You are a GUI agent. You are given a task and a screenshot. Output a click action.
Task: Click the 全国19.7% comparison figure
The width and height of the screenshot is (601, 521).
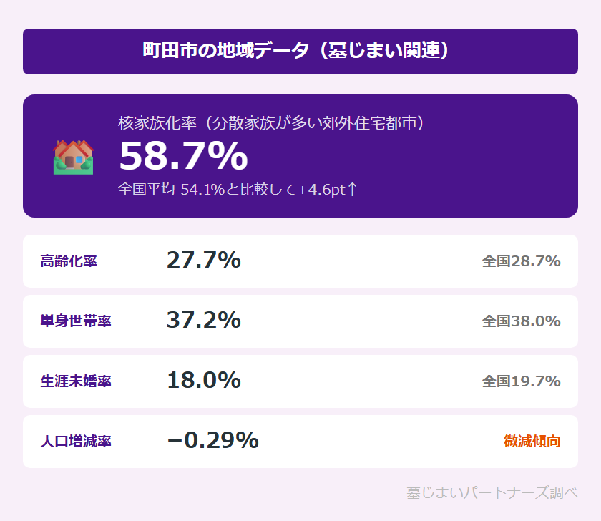pos(521,381)
